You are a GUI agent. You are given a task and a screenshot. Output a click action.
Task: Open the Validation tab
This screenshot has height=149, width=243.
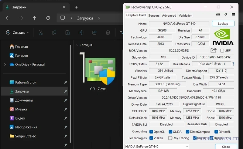tap(185, 15)
